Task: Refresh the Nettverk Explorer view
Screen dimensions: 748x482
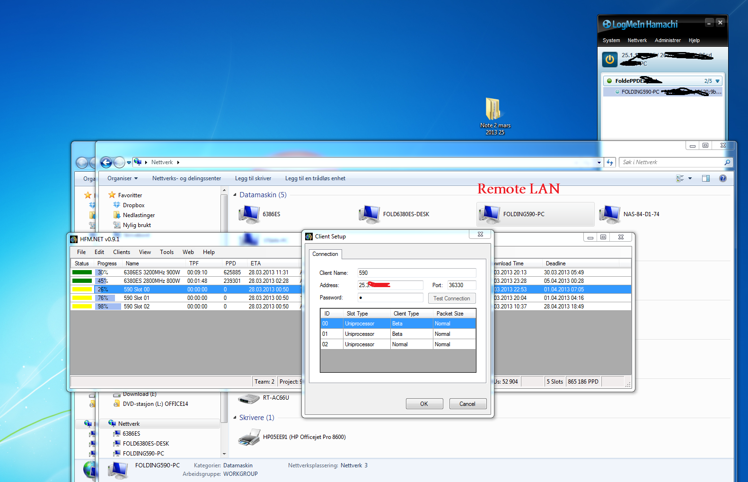Action: point(610,162)
